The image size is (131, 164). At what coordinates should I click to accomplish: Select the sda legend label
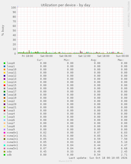click(9, 152)
